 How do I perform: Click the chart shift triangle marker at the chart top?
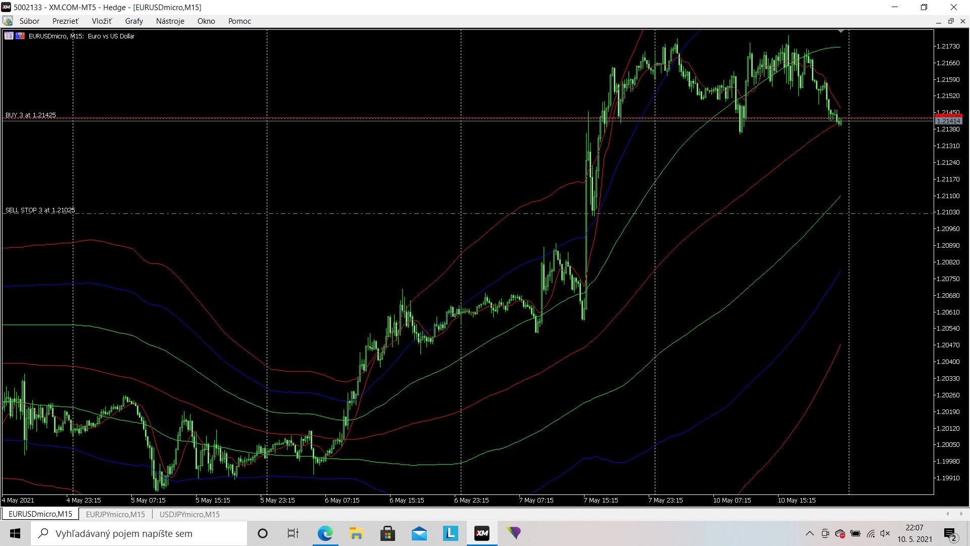click(x=841, y=31)
